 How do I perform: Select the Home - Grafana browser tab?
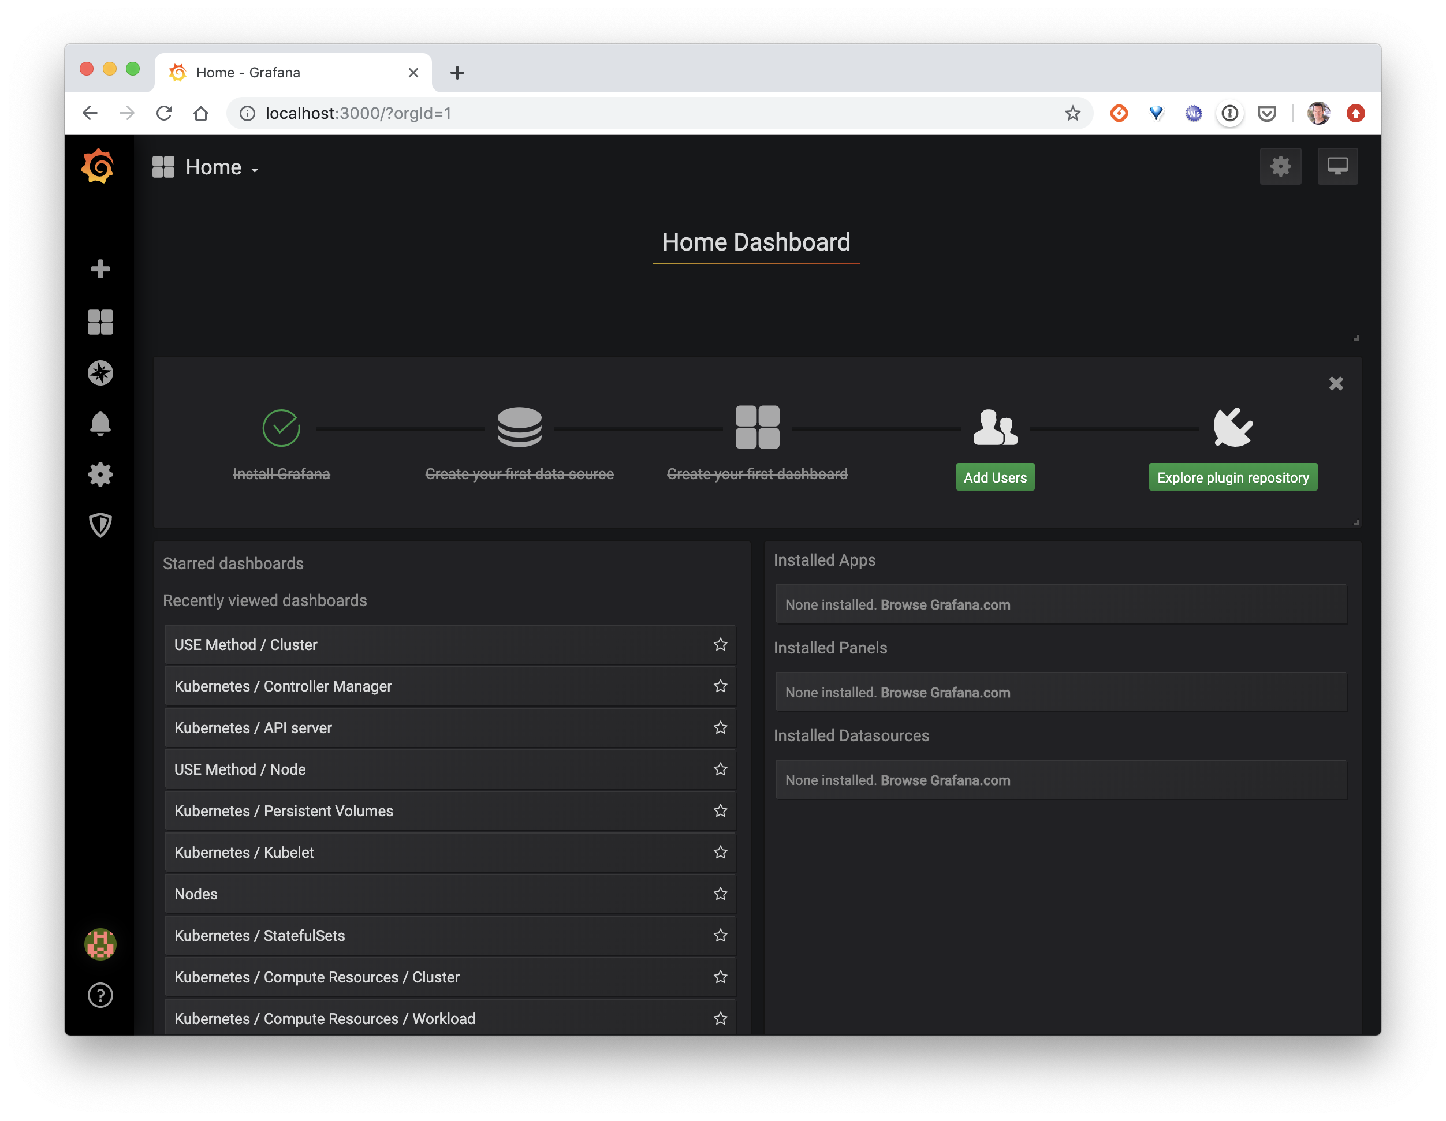(293, 72)
